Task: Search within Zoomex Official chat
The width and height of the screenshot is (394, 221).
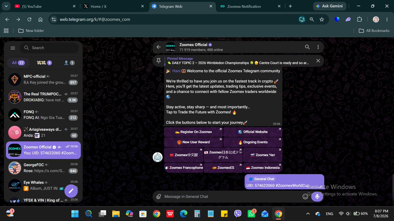Action: (307, 47)
